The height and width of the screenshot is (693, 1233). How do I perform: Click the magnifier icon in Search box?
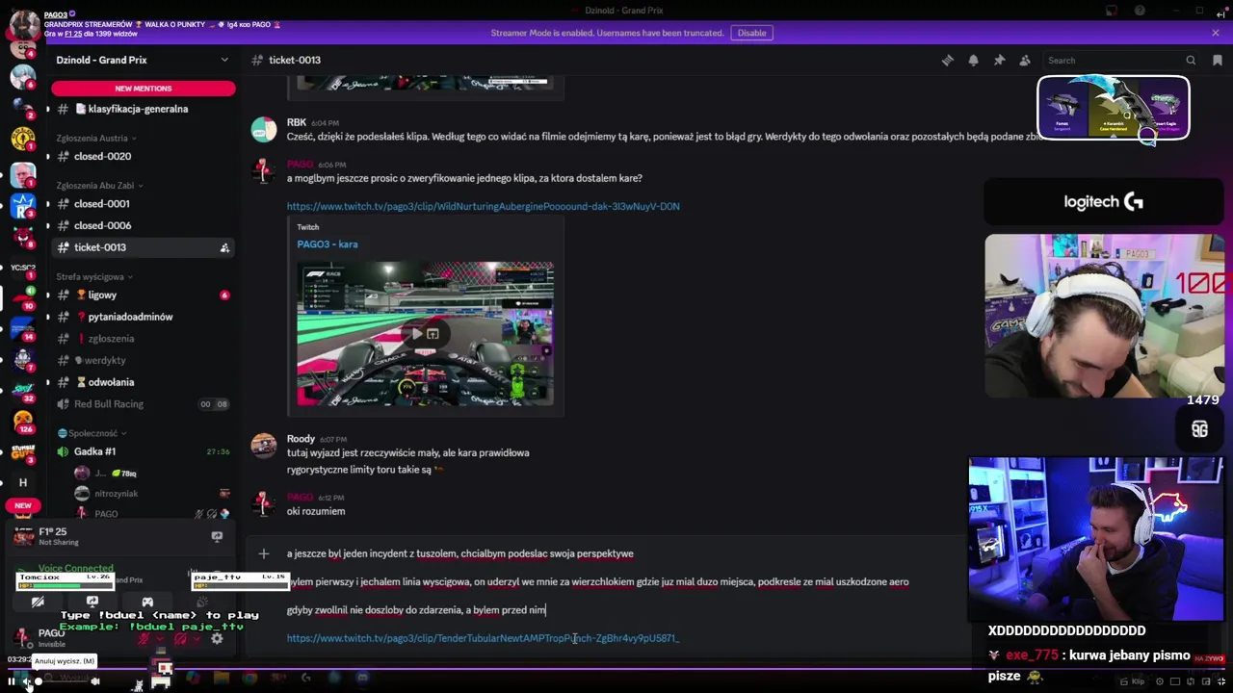(1191, 60)
